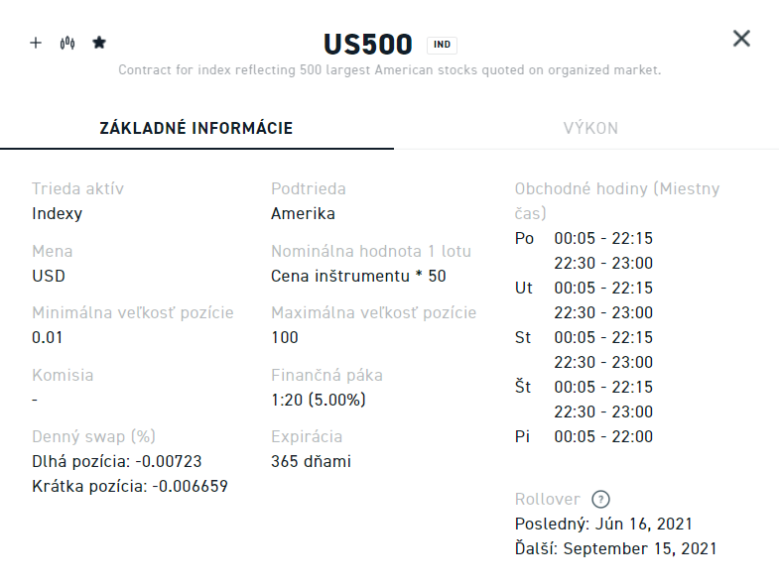The width and height of the screenshot is (779, 587).
Task: Select the ZÁKLADNÉ INFORMÁCIE tab
Action: tap(196, 128)
